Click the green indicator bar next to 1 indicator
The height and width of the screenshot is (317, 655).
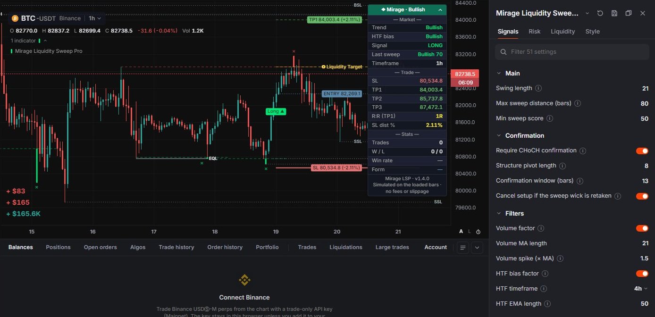point(39,41)
